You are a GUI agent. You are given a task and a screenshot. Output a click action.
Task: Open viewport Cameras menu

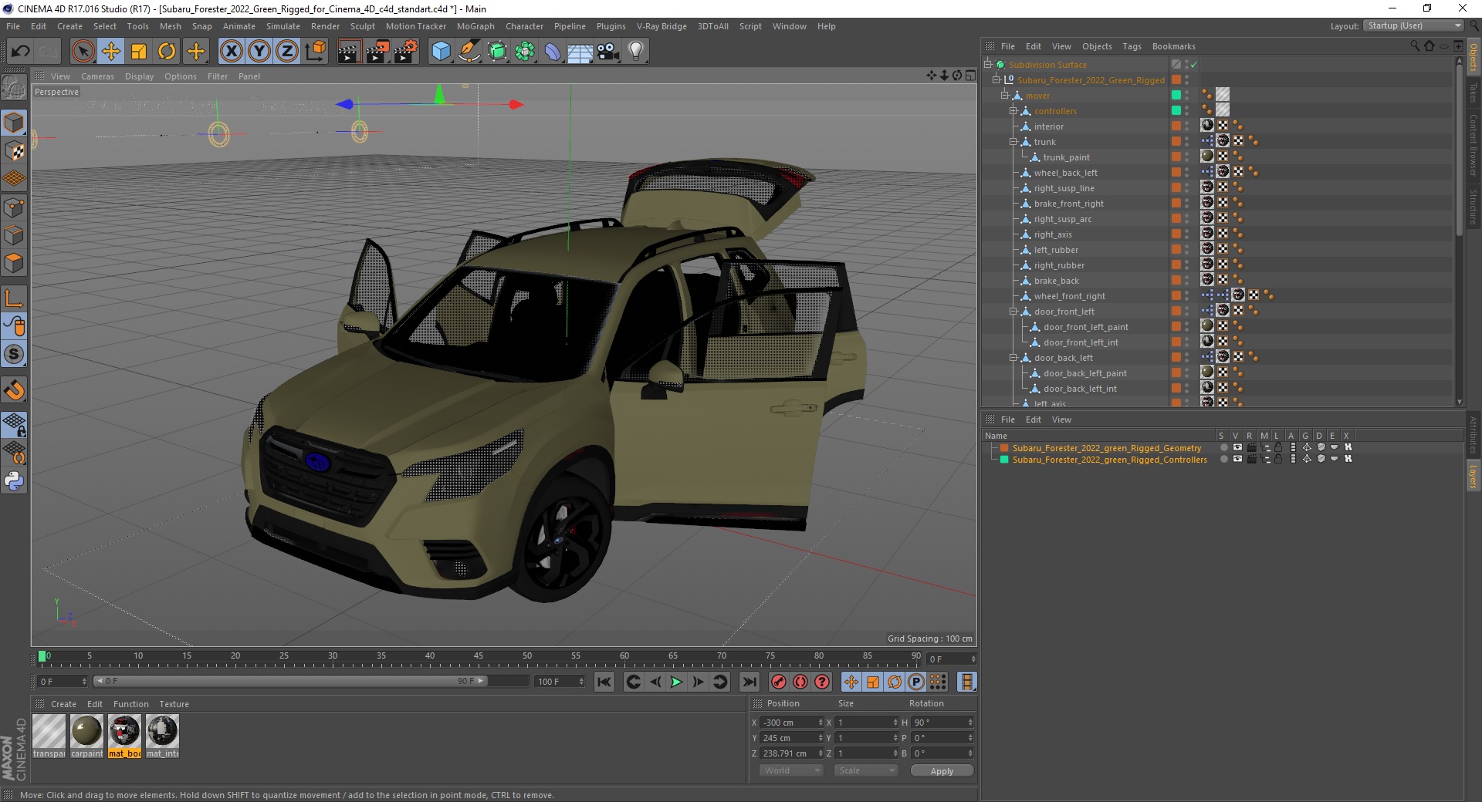(97, 76)
